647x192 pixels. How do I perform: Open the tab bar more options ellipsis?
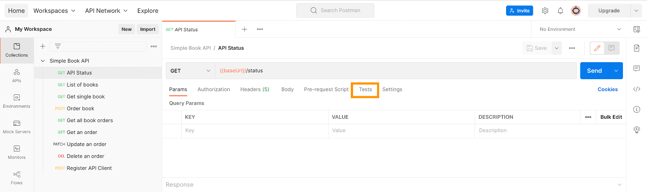point(260,29)
